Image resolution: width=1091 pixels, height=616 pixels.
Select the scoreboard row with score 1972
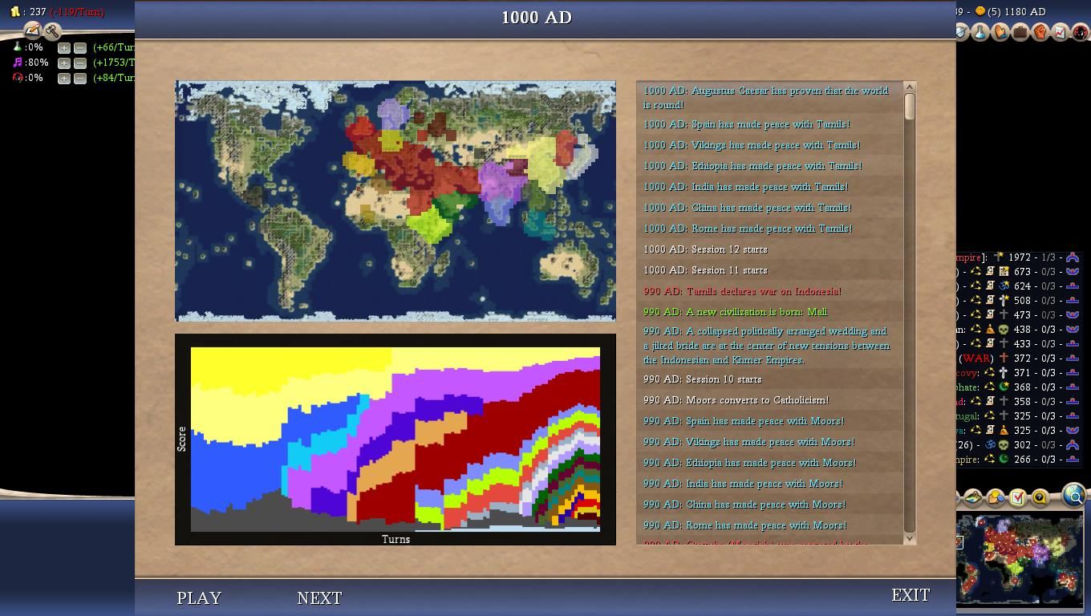coord(1019,257)
